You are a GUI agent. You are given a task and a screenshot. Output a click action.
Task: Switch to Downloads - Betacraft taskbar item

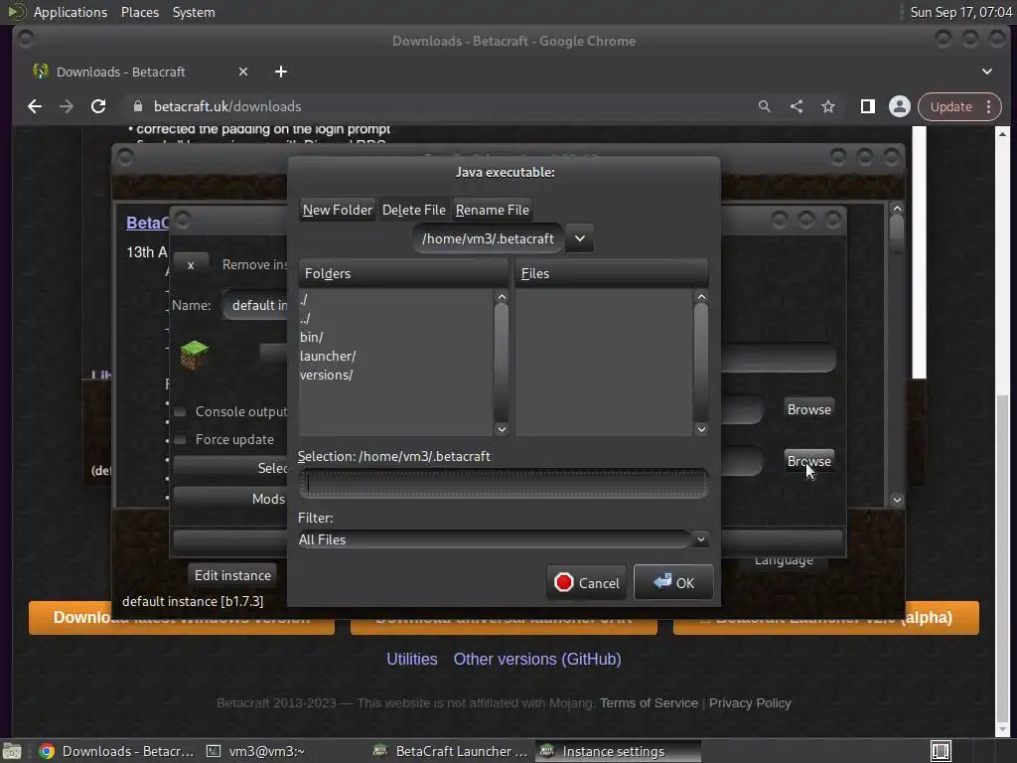(117, 751)
